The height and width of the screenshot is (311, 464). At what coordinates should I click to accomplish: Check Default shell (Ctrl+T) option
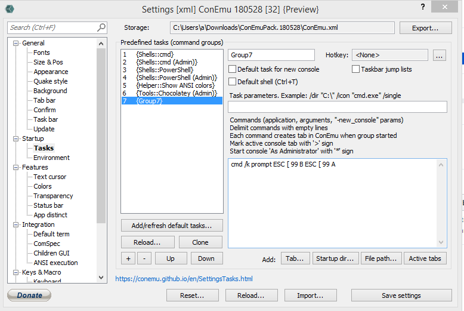[232, 82]
